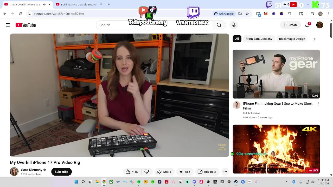This screenshot has width=333, height=187.
Task: Start voice search with the microphone
Action: tap(234, 25)
